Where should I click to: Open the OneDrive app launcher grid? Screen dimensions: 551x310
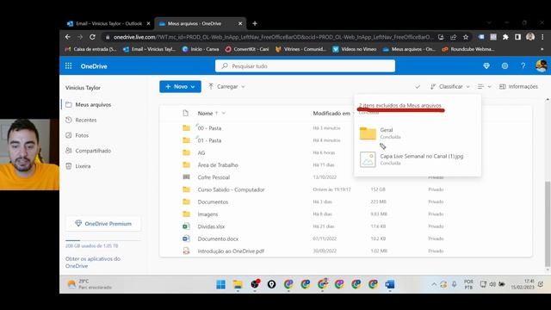point(69,65)
